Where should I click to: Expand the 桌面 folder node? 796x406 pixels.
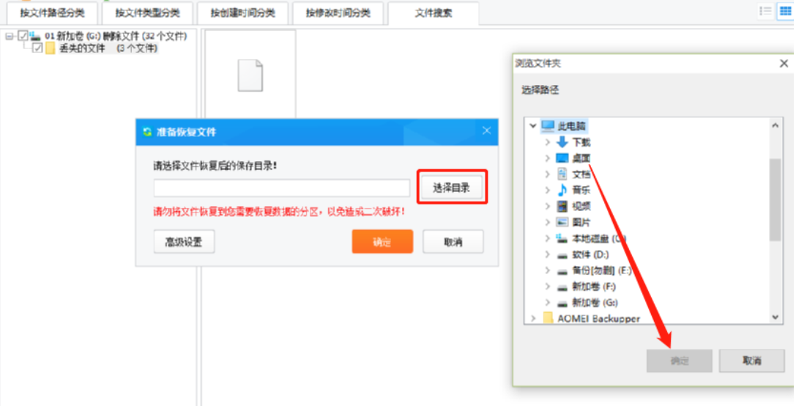(547, 158)
